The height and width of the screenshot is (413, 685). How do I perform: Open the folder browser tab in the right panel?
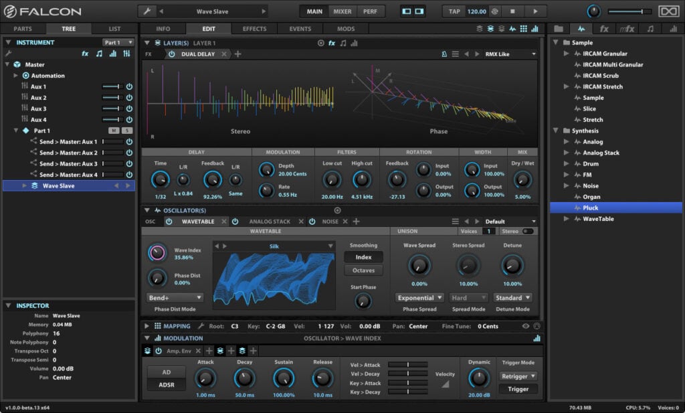point(559,29)
